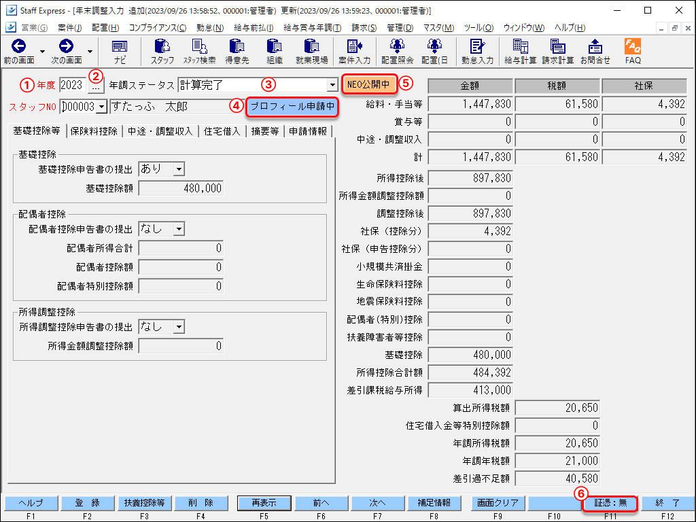Click the 登録 F2 button
This screenshot has height=522, width=696.
[x=88, y=503]
